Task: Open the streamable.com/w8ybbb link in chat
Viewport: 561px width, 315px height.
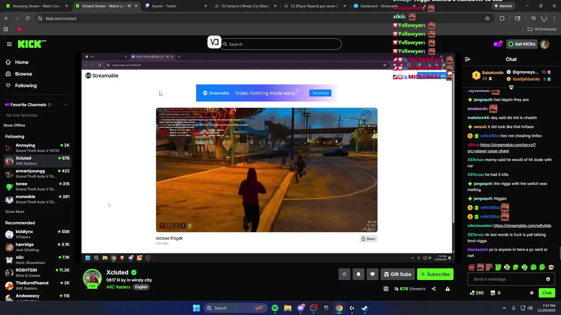Action: point(522,226)
